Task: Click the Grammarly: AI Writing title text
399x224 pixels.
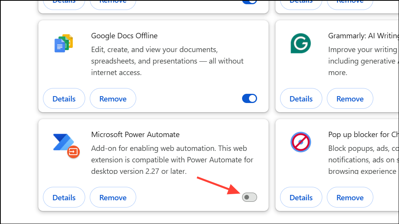Action: [x=363, y=36]
